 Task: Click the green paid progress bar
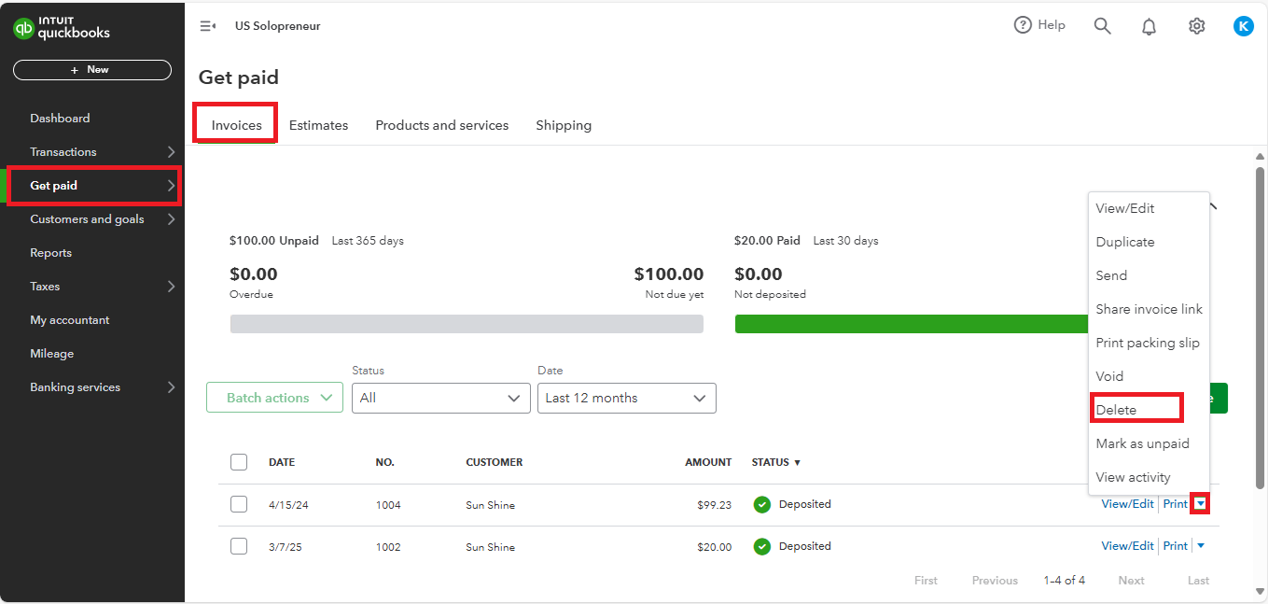point(911,324)
